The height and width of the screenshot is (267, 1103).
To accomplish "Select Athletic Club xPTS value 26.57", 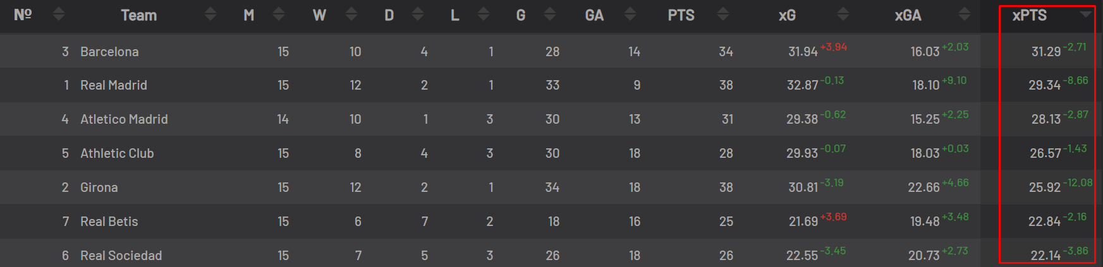I will (1045, 153).
